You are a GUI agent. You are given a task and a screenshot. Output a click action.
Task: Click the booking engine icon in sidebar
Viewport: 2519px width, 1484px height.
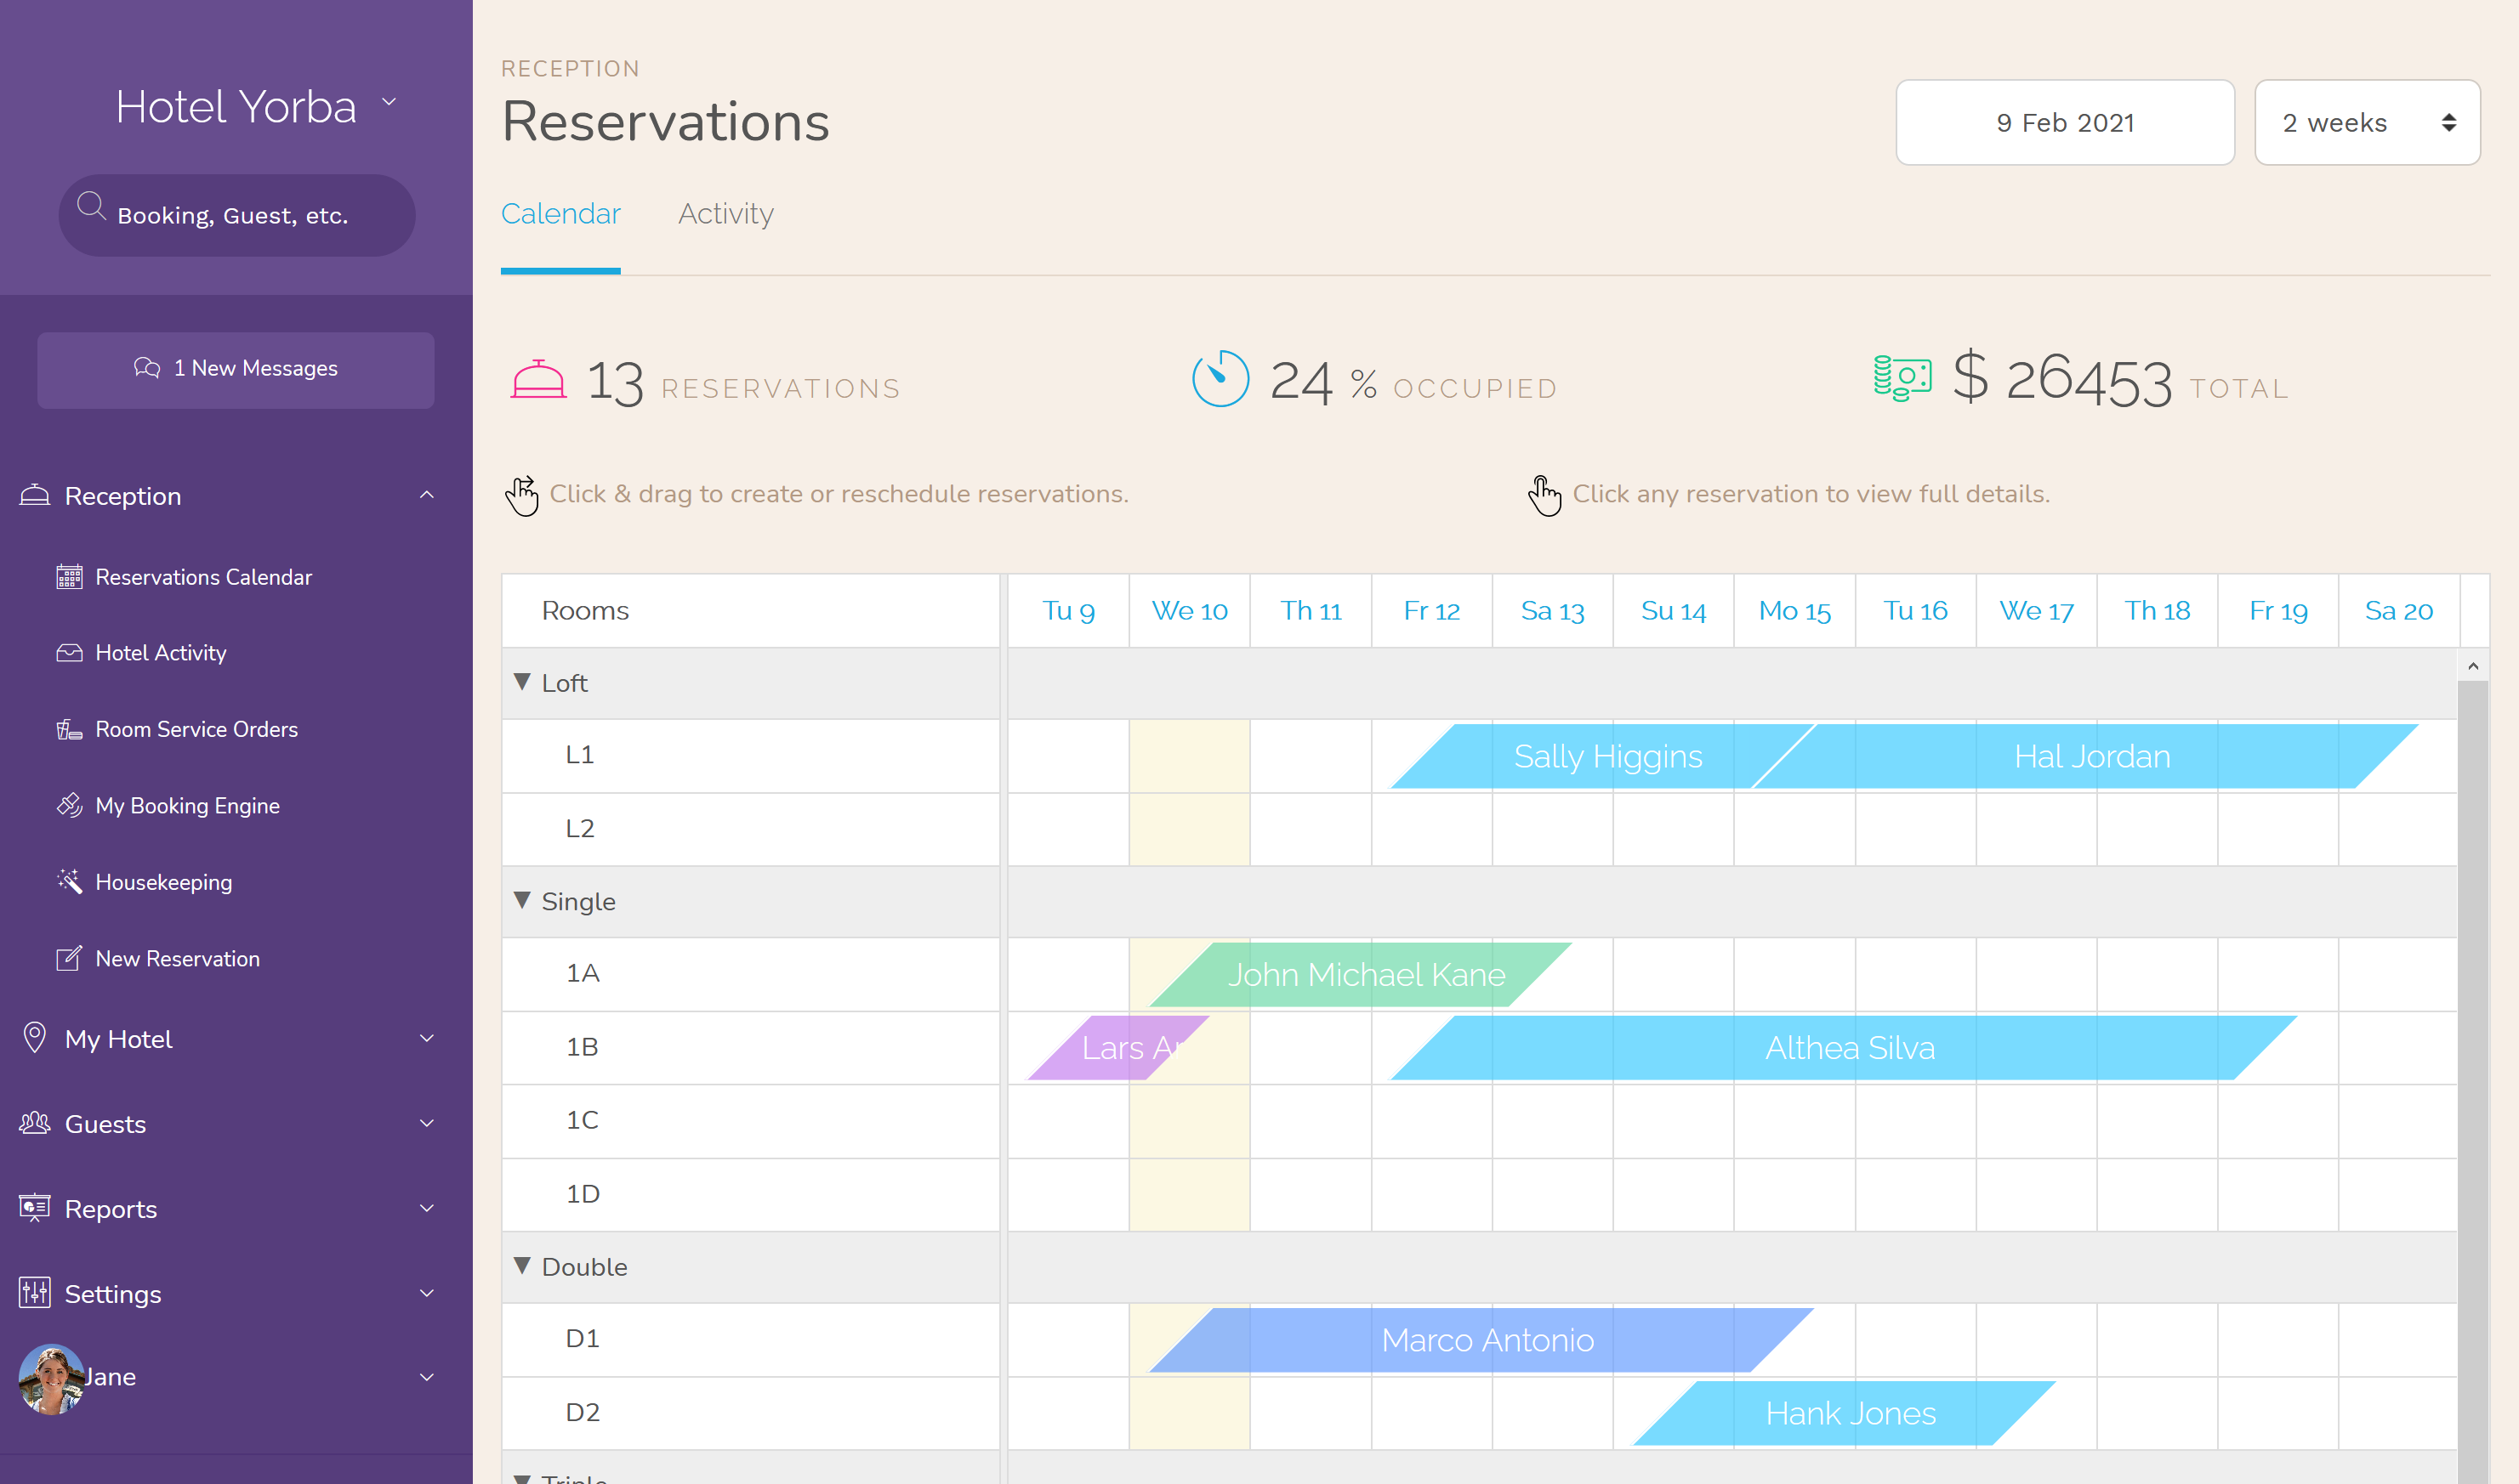point(69,806)
